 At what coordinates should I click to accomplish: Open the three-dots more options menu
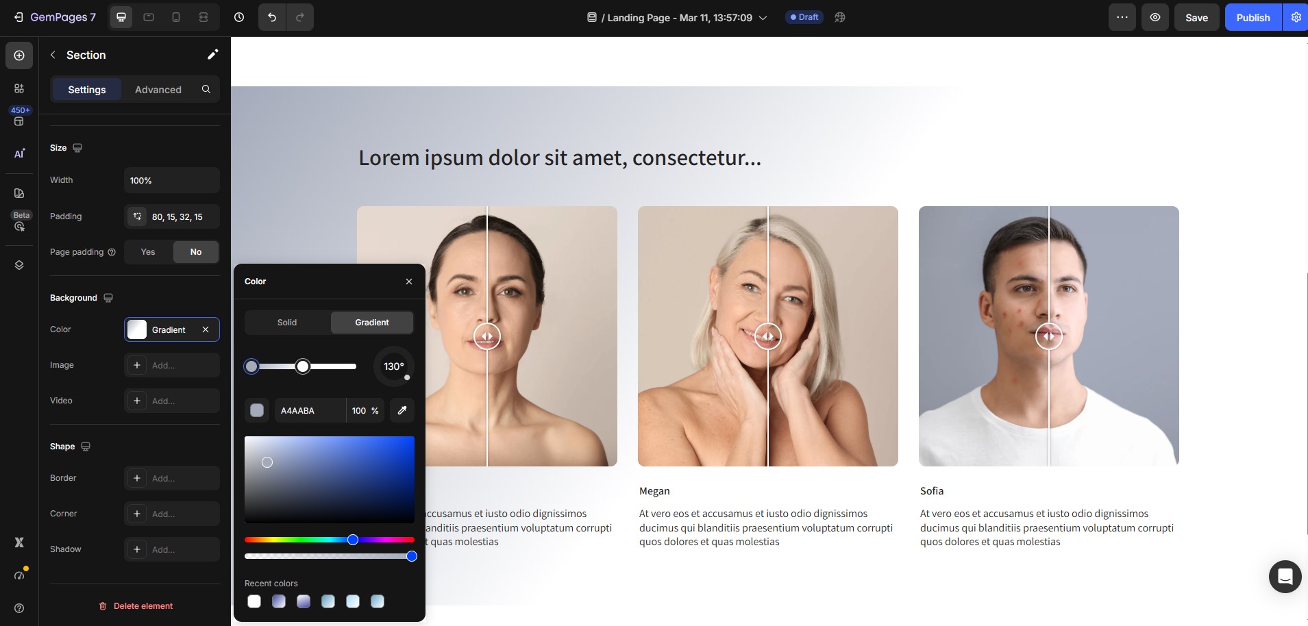click(x=1122, y=17)
